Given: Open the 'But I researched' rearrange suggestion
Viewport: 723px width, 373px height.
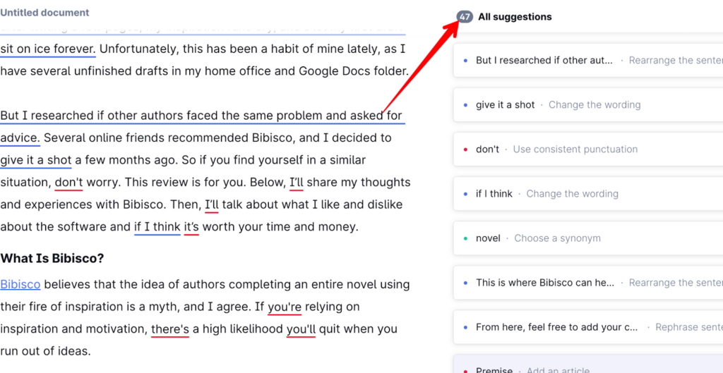Looking at the screenshot, I should (x=586, y=61).
